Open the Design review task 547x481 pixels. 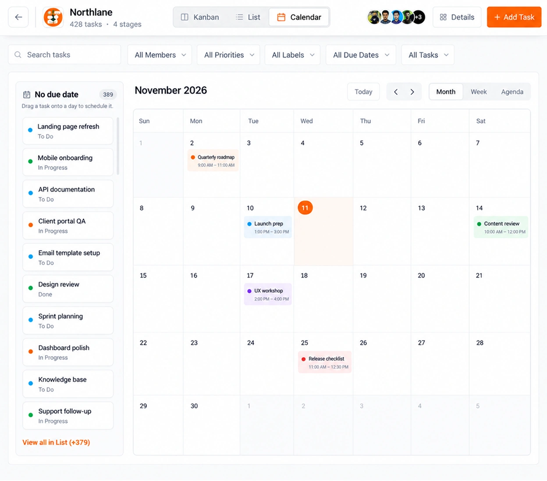pos(68,289)
